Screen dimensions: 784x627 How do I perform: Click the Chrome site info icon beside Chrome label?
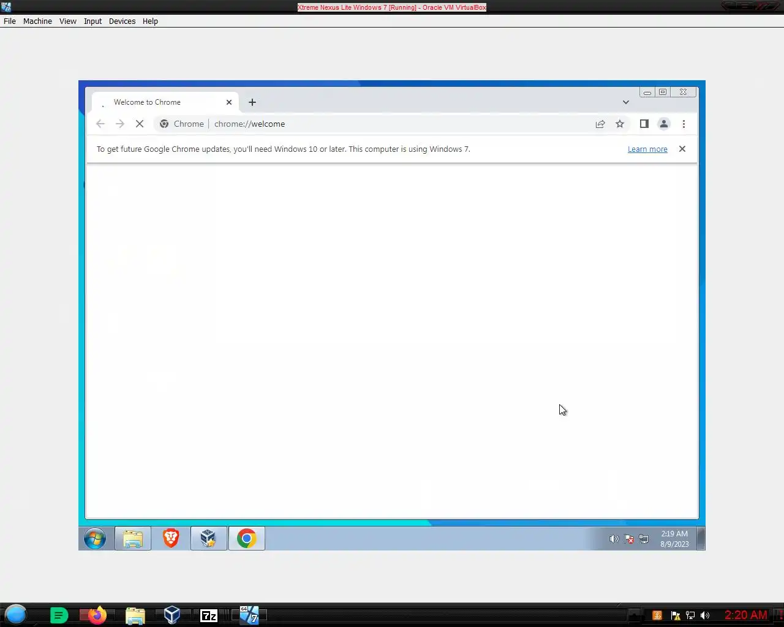tap(164, 124)
